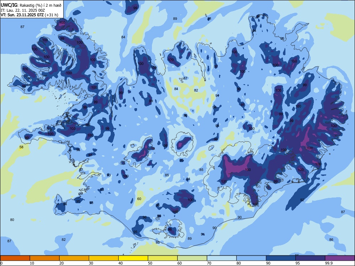Screen dimensions: 355x266
Task: Select the pale yellow 50–60 legend swatch
Action: pos(163,258)
